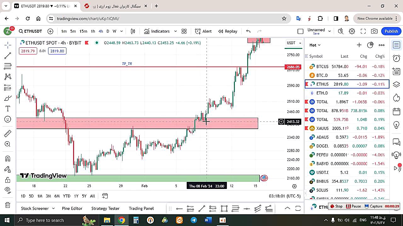Screen dimensions: 403x226
Task: Open the Indicators dialog
Action: click(x=157, y=31)
